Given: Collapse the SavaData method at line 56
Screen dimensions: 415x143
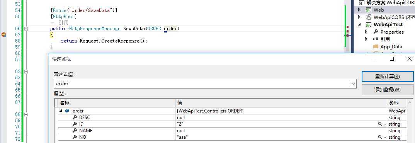Looking at the screenshot, I should click(x=26, y=29).
